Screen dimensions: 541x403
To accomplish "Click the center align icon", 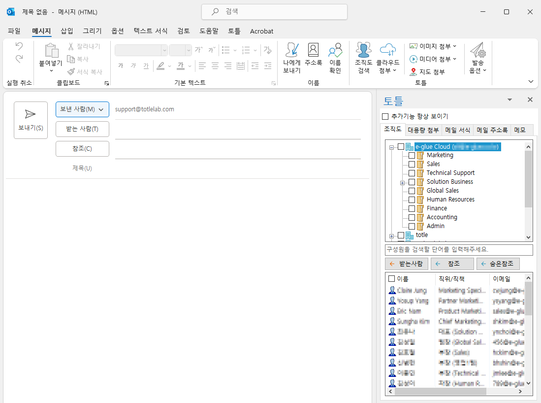I will tap(215, 66).
